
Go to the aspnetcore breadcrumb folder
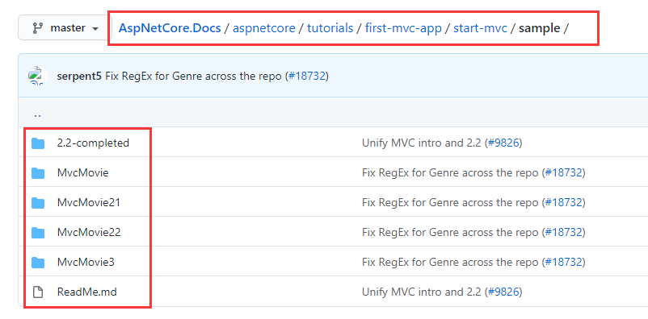coord(264,28)
